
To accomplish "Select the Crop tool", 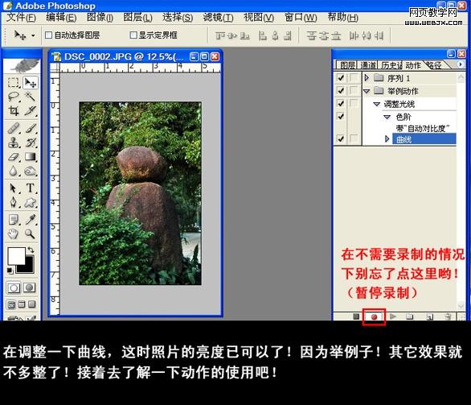I will 14,111.
